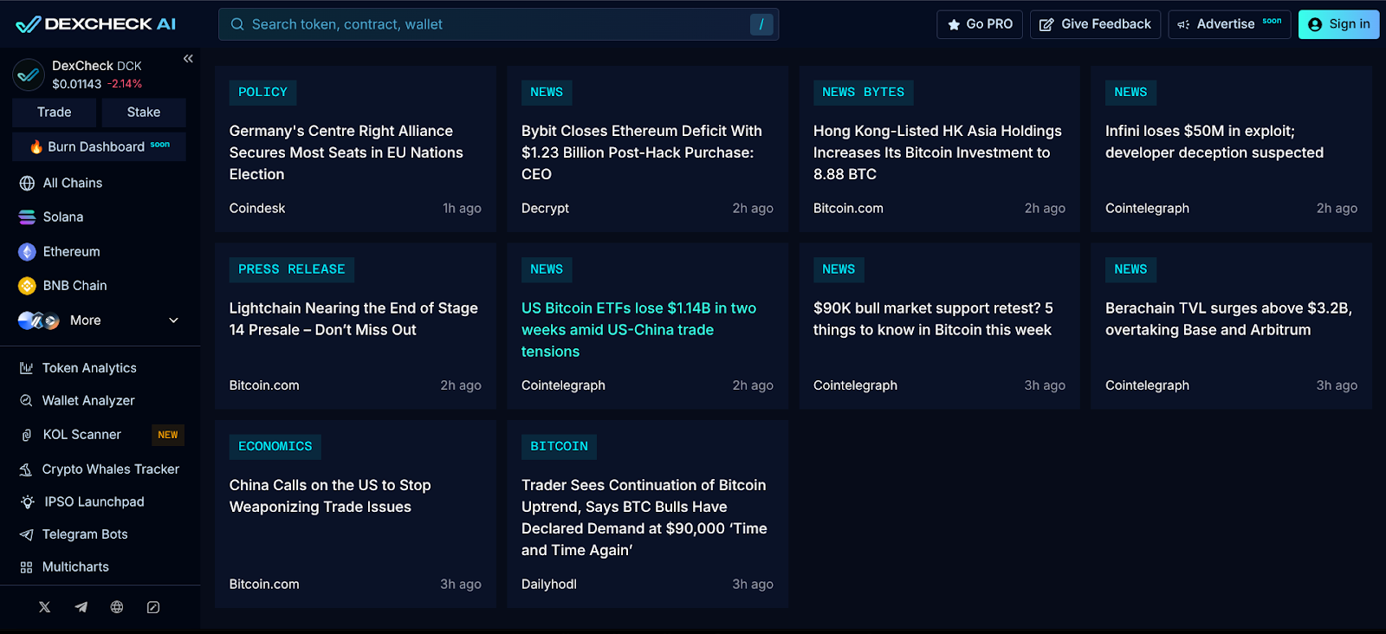Open US Bitcoin ETFs lose $1.14B article
Screen dimensions: 1386x634
[x=639, y=330]
